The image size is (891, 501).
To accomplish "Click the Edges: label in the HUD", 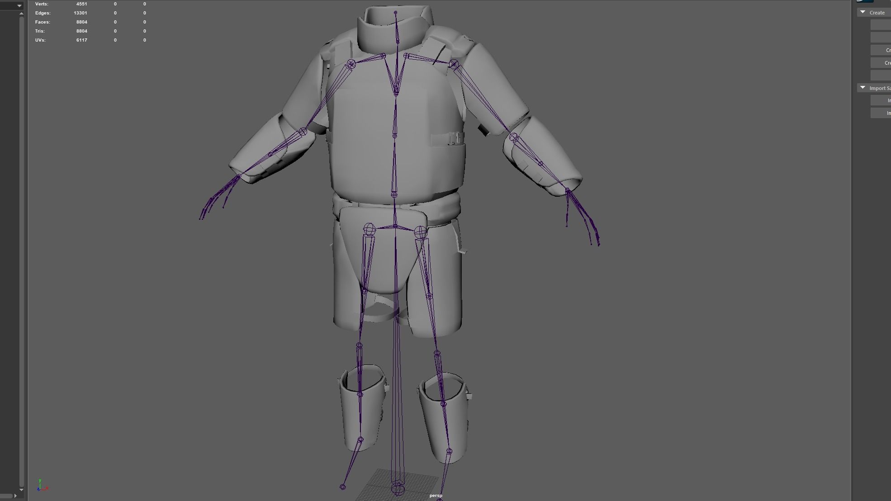I will pyautogui.click(x=43, y=13).
